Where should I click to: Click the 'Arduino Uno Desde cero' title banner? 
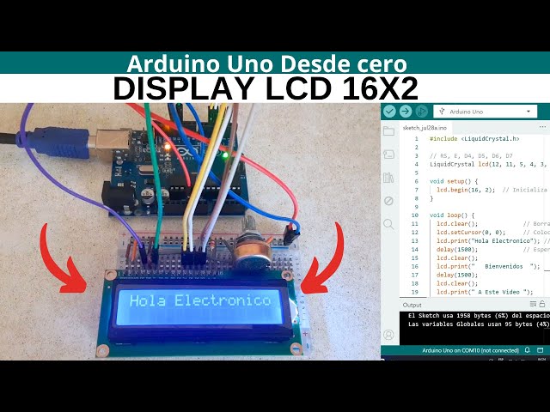click(267, 64)
